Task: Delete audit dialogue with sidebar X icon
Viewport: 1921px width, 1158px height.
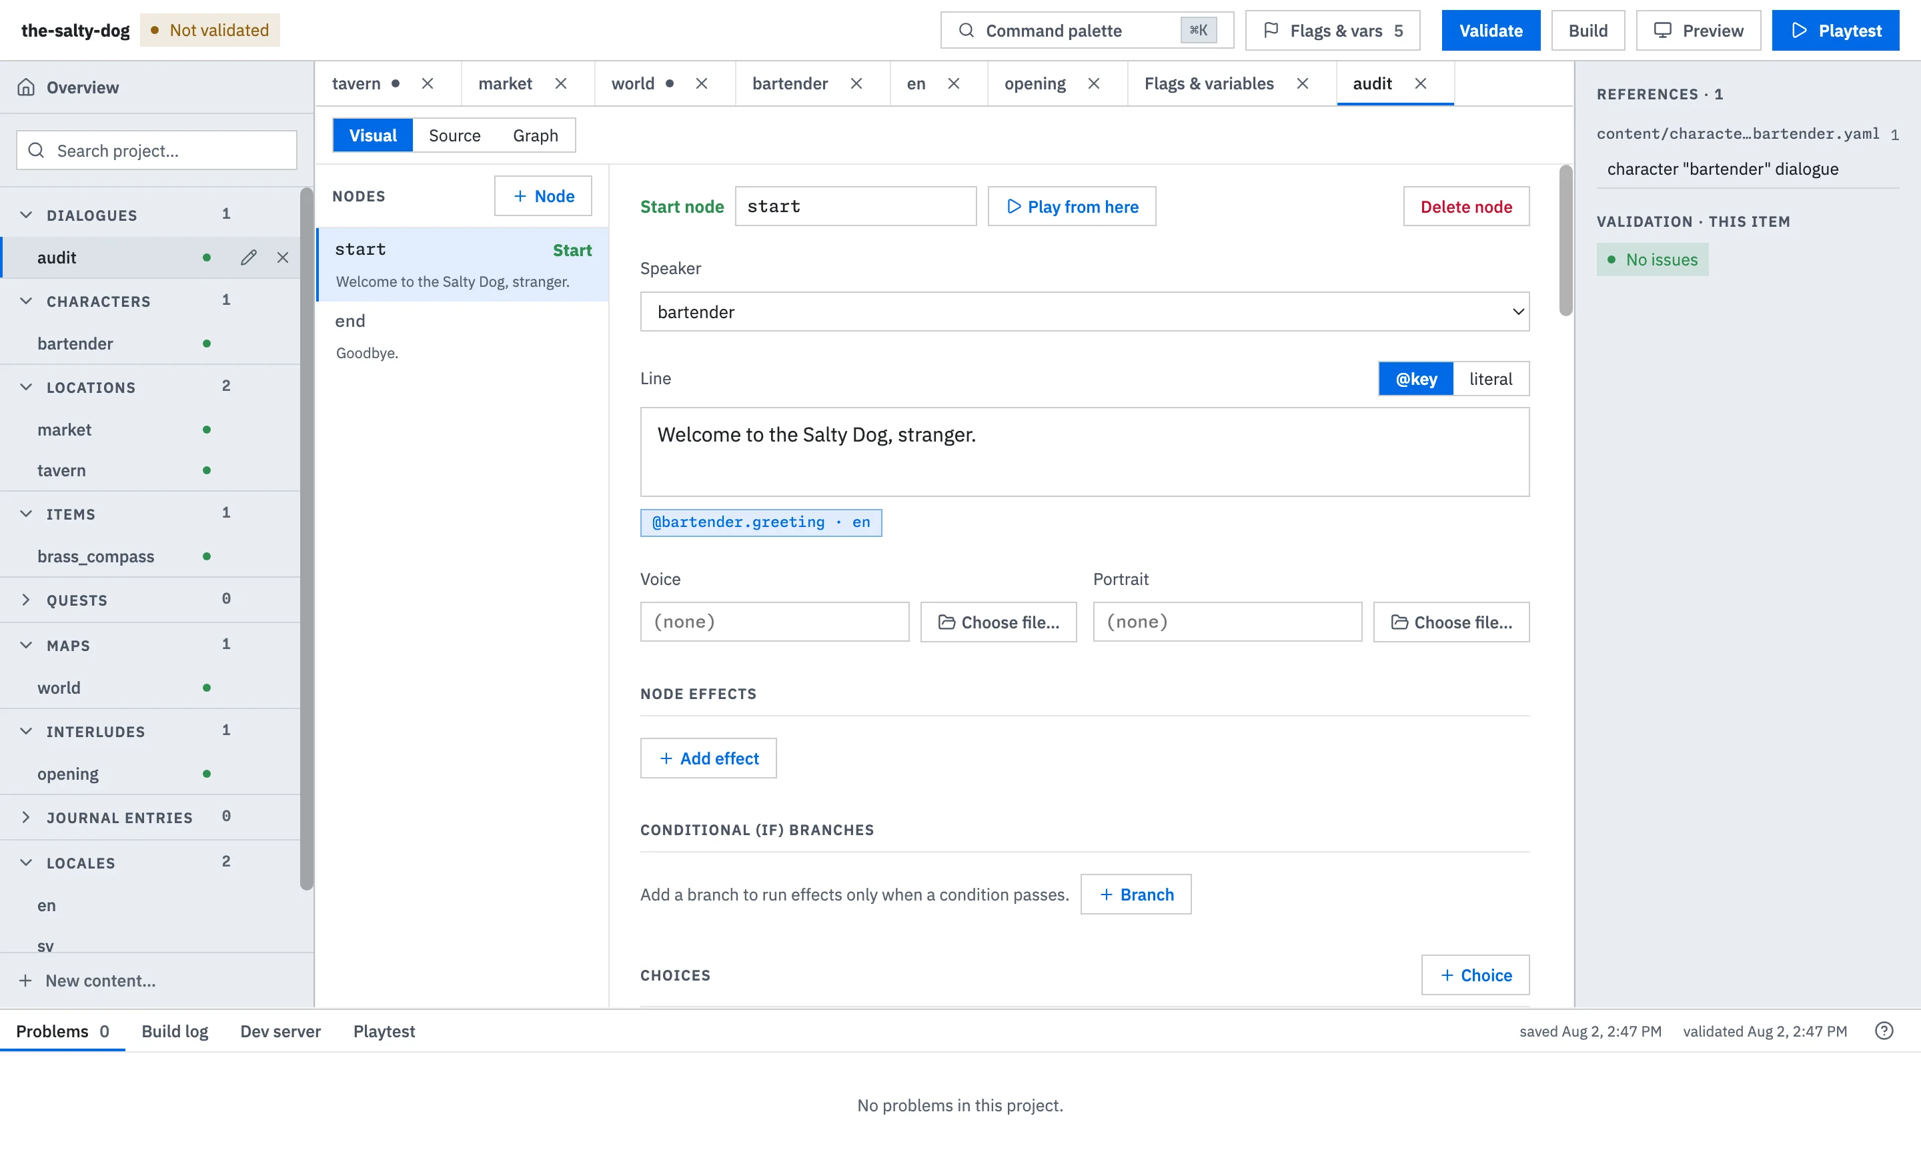Action: [283, 257]
